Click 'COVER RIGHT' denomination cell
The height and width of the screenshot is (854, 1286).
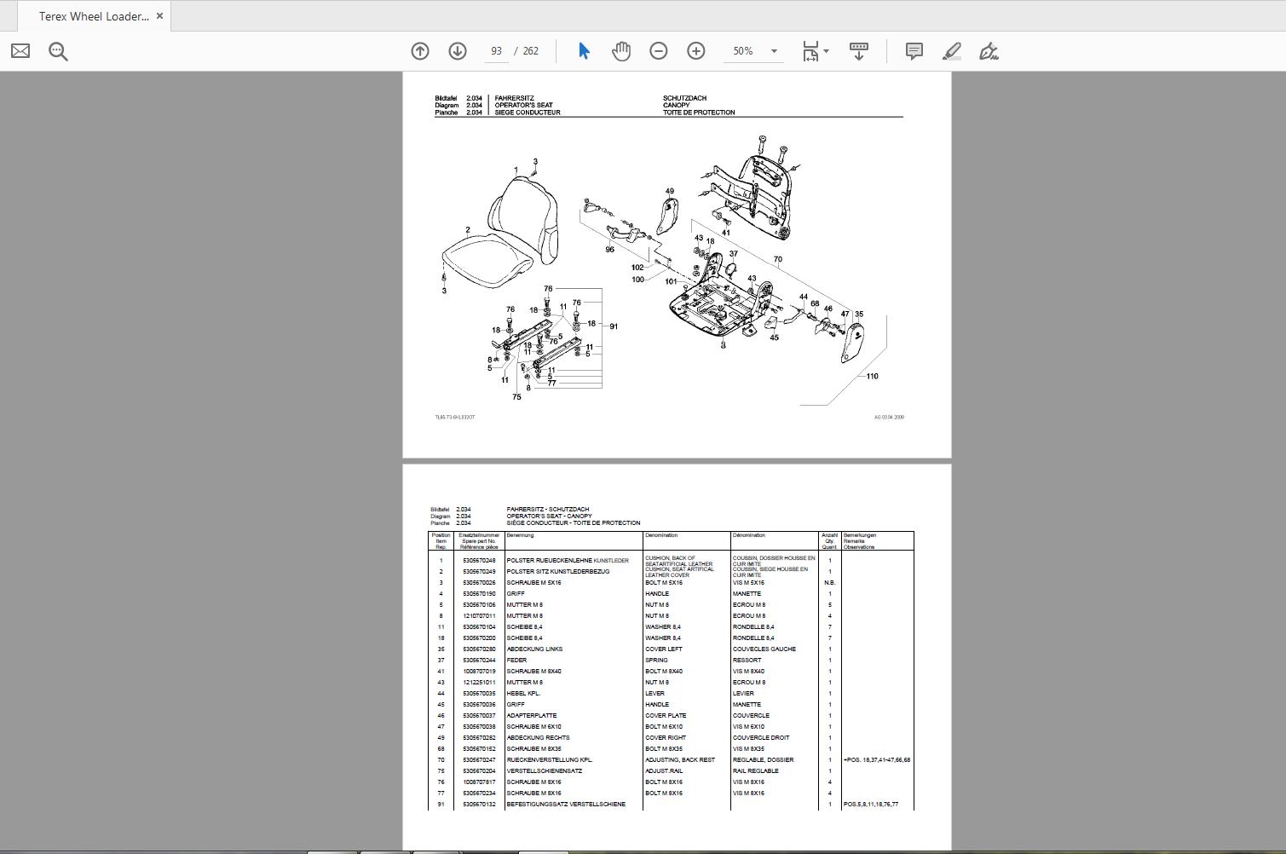[666, 738]
